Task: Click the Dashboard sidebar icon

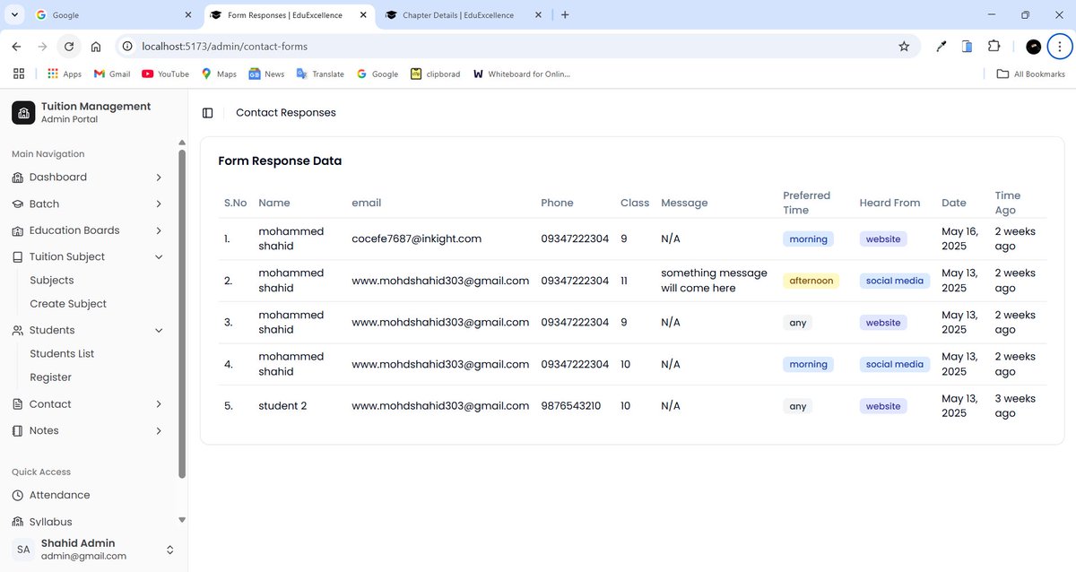Action: pos(16,177)
